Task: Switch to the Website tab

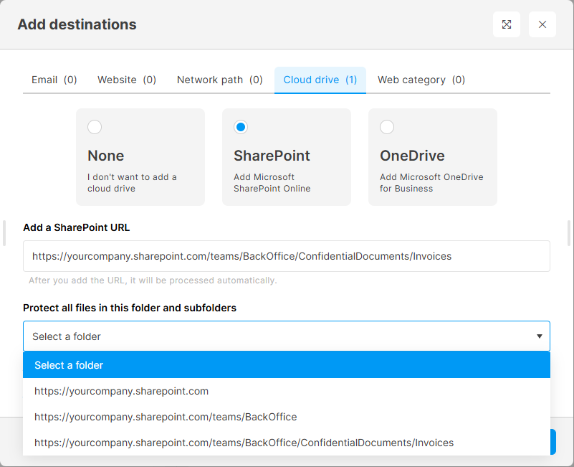Action: coord(127,80)
